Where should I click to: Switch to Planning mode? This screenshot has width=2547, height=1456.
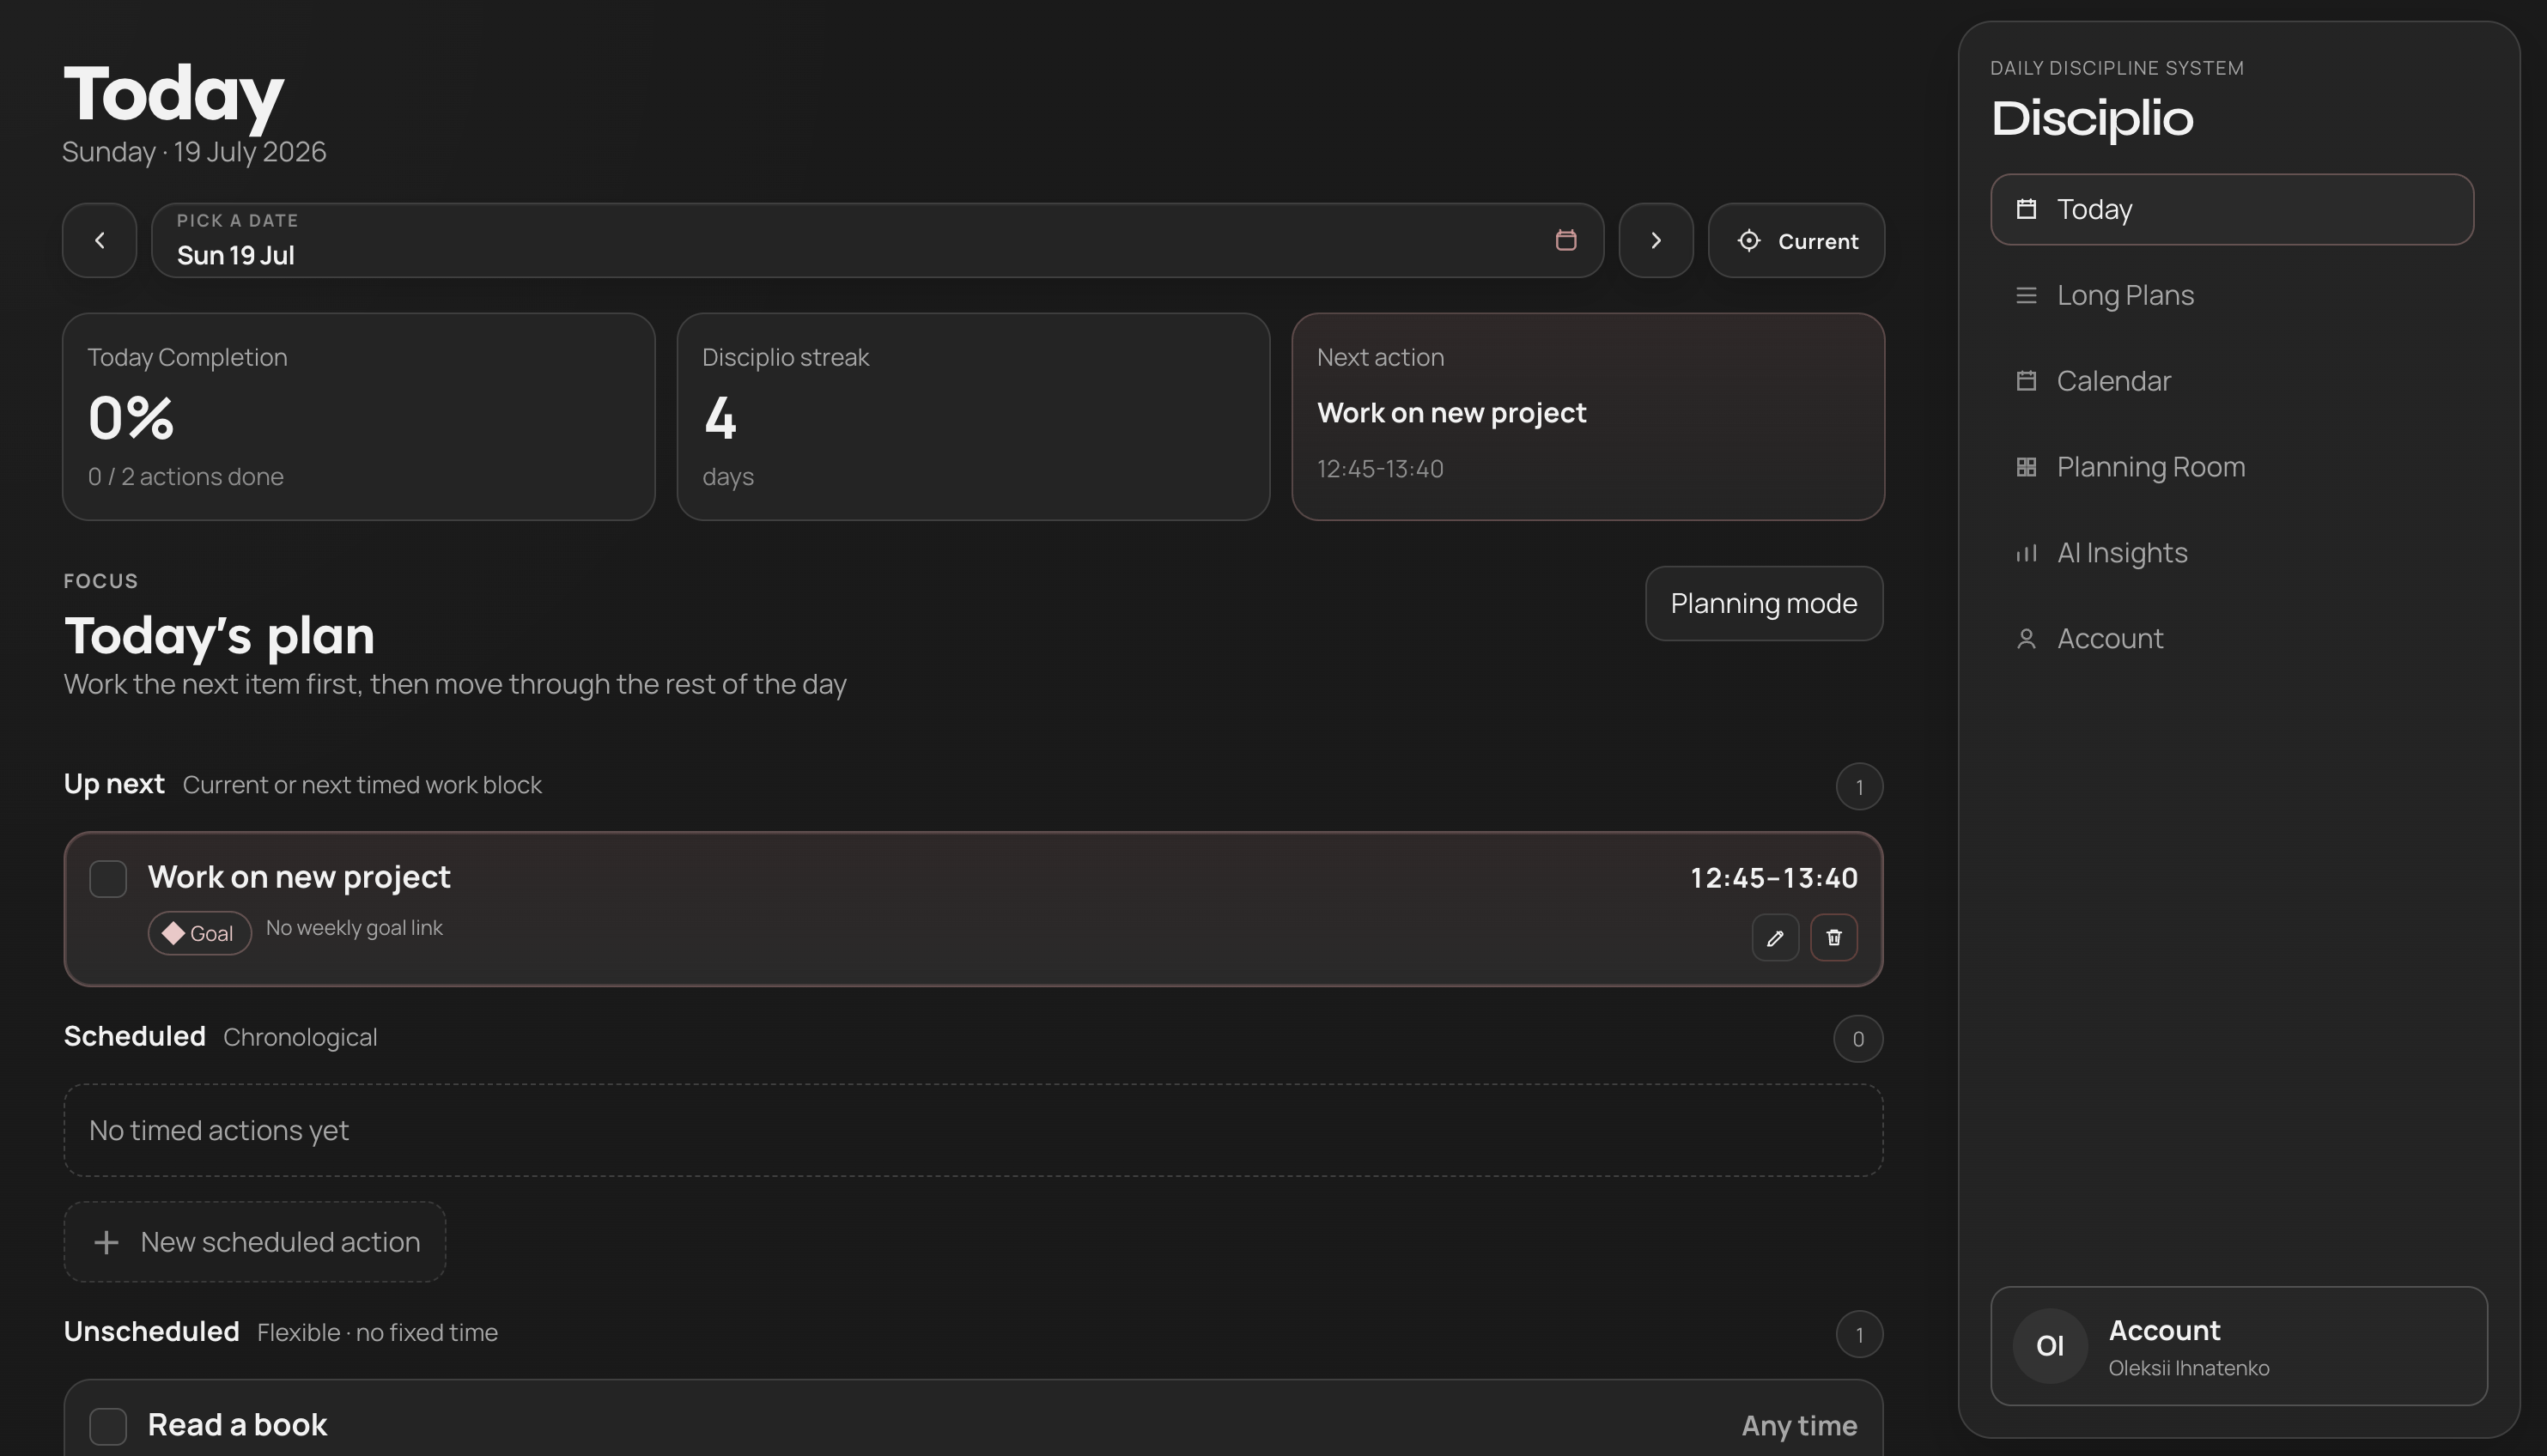click(x=1764, y=604)
